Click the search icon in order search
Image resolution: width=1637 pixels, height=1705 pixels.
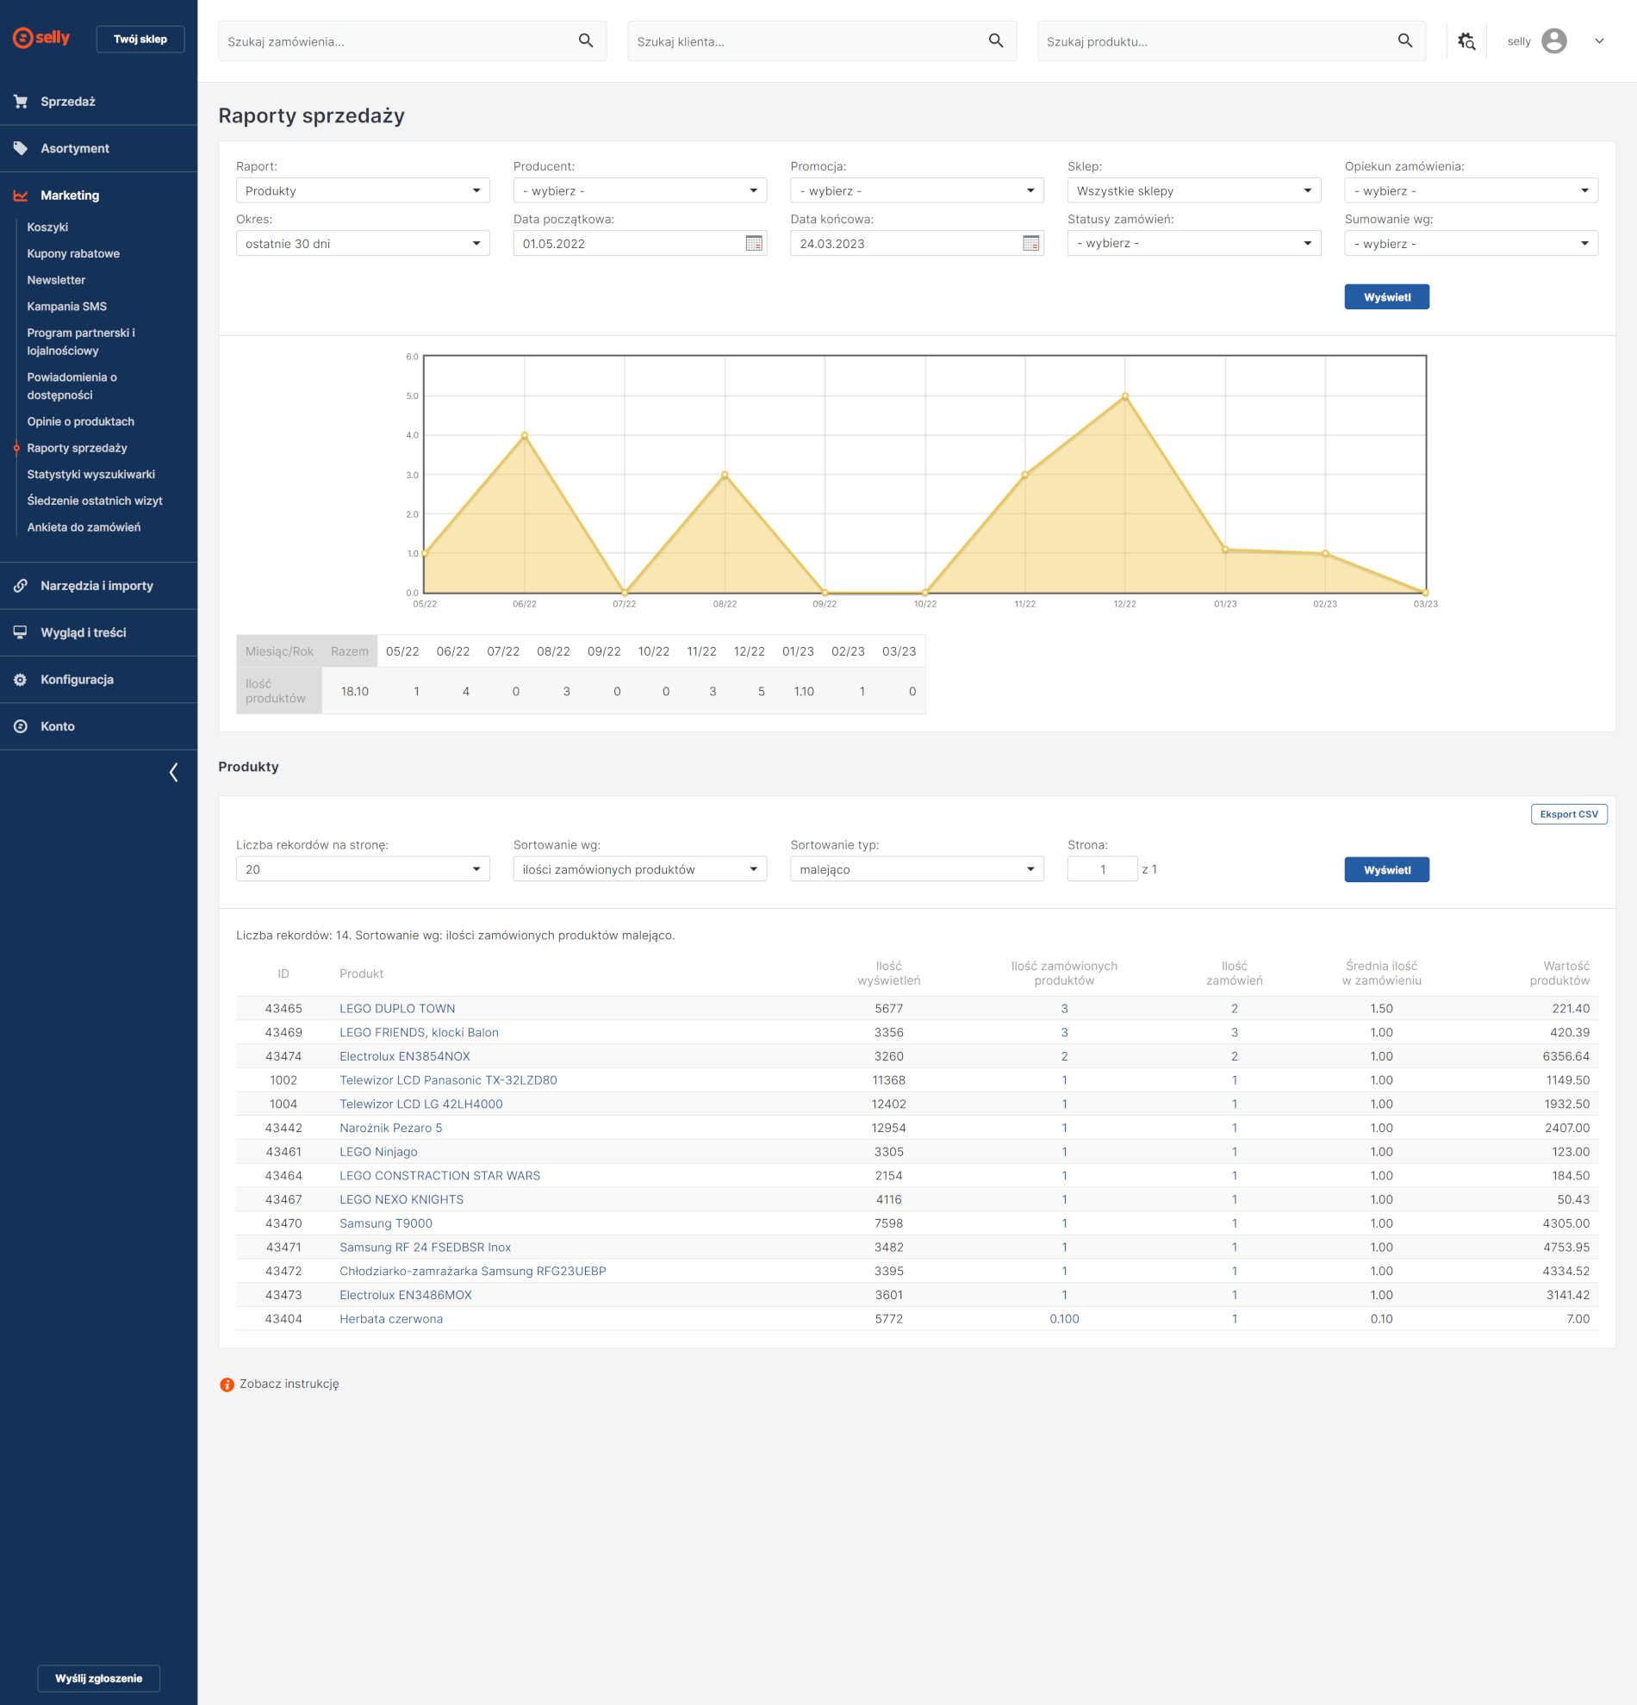coord(585,40)
